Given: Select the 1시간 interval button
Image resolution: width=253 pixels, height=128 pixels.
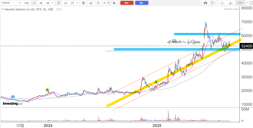Looking at the screenshot, I should tap(26, 3).
